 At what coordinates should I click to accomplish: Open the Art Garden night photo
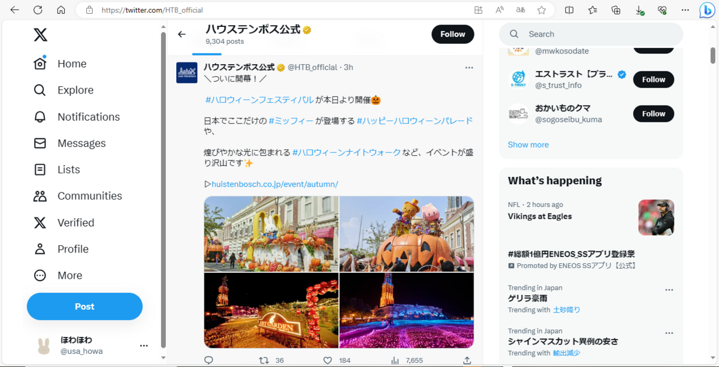point(271,311)
